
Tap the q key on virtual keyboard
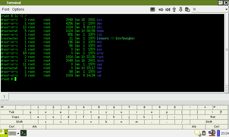(x=31, y=112)
